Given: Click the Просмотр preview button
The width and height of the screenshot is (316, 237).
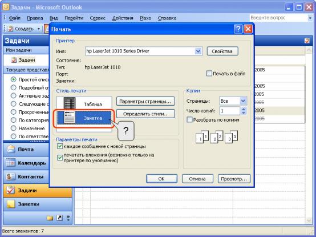Looking at the screenshot, I should click(234, 179).
